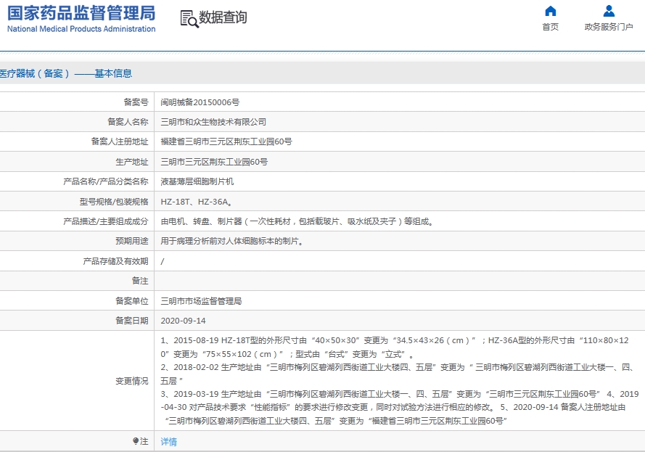The width and height of the screenshot is (645, 452).
Task: Click the 首页 text link
Action: 551,27
